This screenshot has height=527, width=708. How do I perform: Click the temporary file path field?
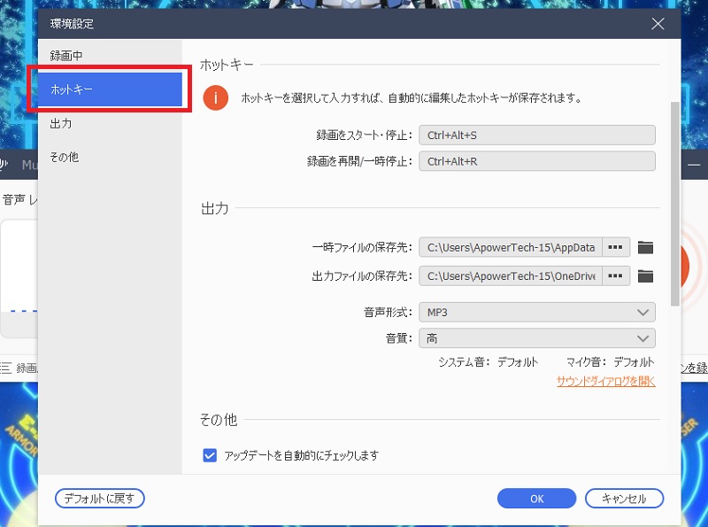point(511,247)
